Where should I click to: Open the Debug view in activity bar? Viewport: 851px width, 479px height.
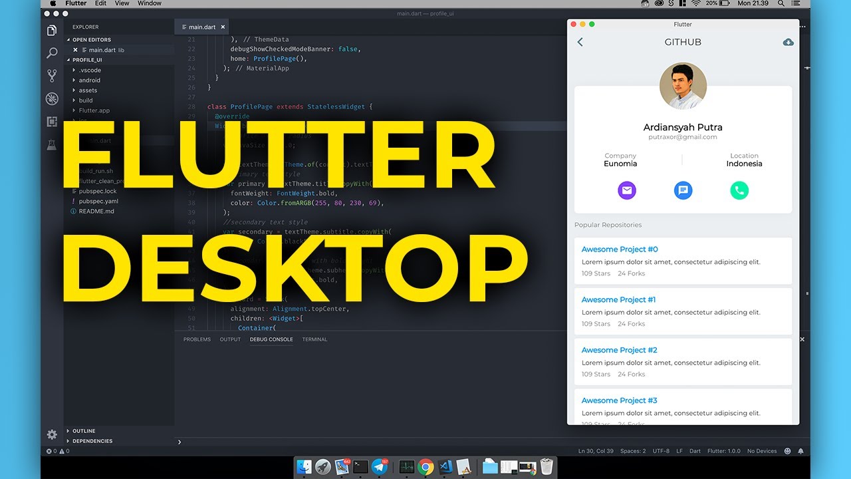[52, 99]
